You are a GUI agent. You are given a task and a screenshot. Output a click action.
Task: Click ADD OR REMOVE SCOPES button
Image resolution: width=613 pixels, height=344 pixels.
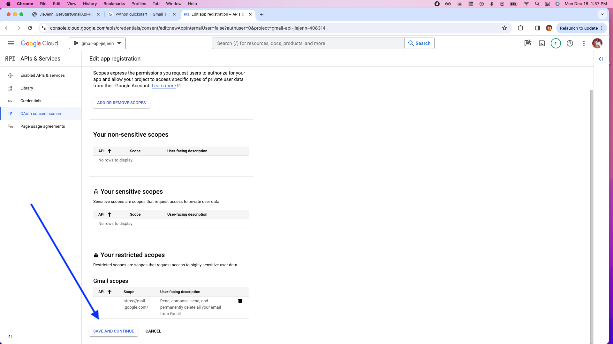[x=121, y=103]
